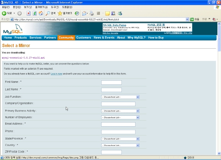This screenshot has height=160, width=221.
Task: Select the Services navigation tab
Action: click(x=35, y=38)
